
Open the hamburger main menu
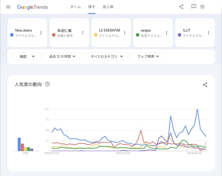coord(8,7)
